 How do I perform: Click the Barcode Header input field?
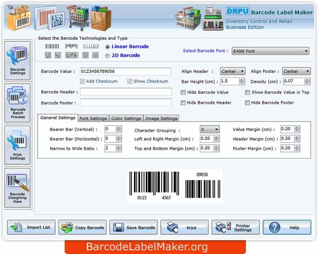126,92
